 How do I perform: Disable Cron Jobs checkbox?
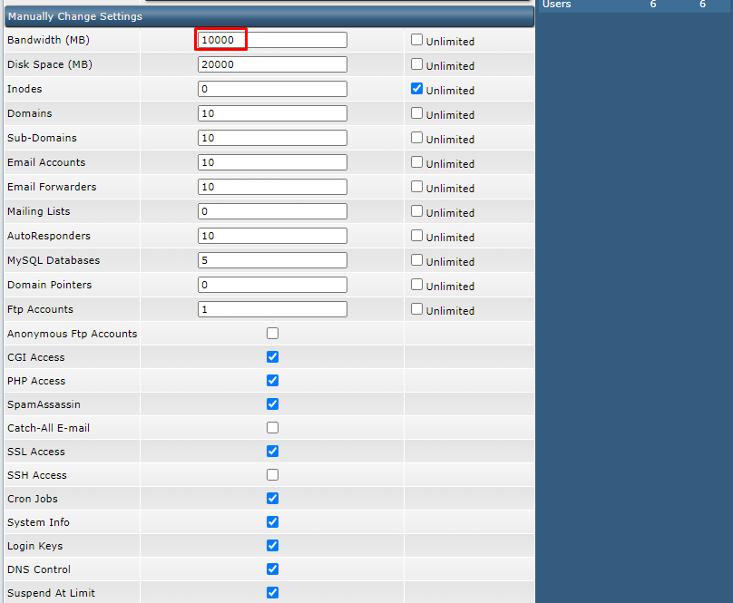pos(272,499)
